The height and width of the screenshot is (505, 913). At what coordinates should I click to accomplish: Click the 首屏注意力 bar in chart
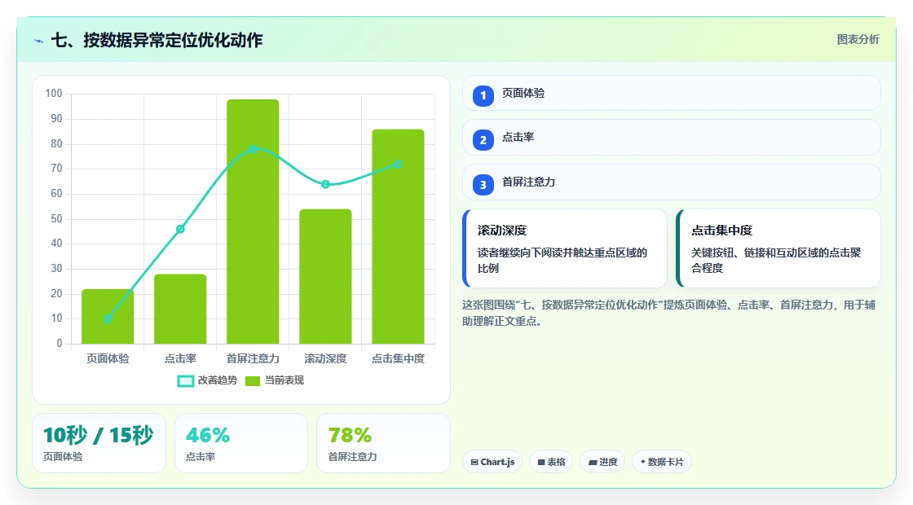(x=253, y=222)
